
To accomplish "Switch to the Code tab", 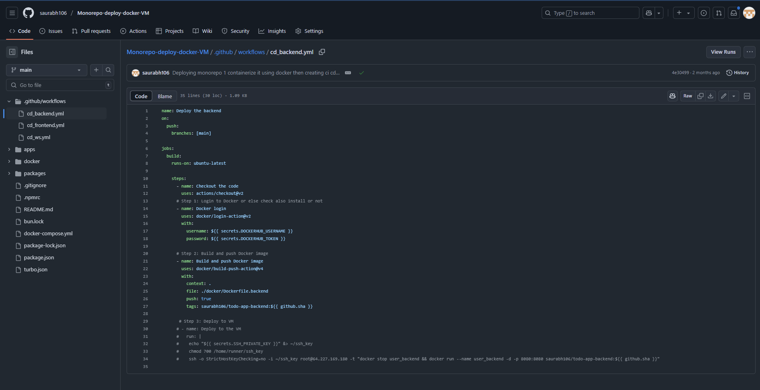I will (x=20, y=31).
